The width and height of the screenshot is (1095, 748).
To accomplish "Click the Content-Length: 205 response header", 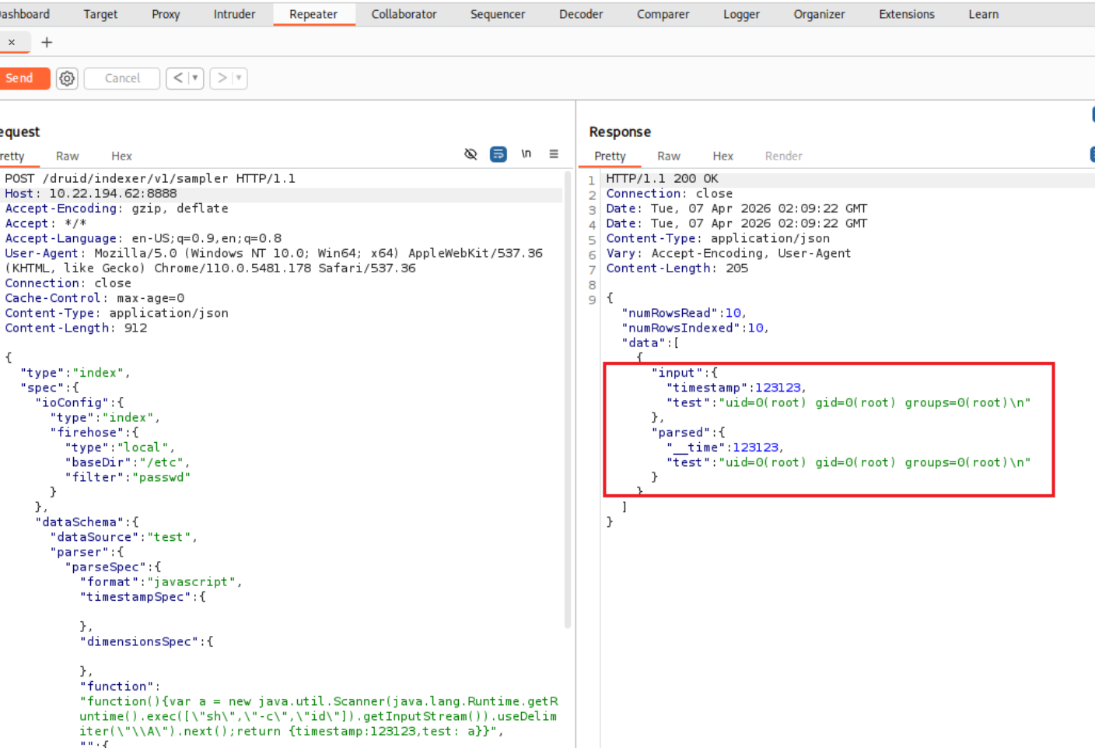I will point(677,268).
